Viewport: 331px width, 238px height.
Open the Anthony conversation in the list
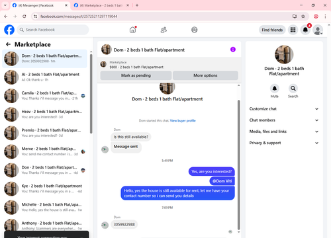pos(44,224)
